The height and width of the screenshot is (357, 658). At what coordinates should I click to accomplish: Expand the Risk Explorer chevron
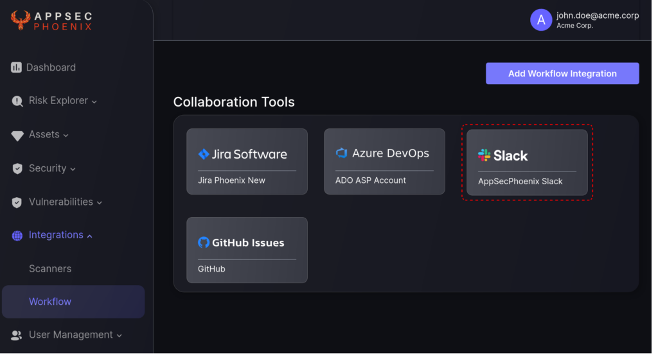(95, 103)
